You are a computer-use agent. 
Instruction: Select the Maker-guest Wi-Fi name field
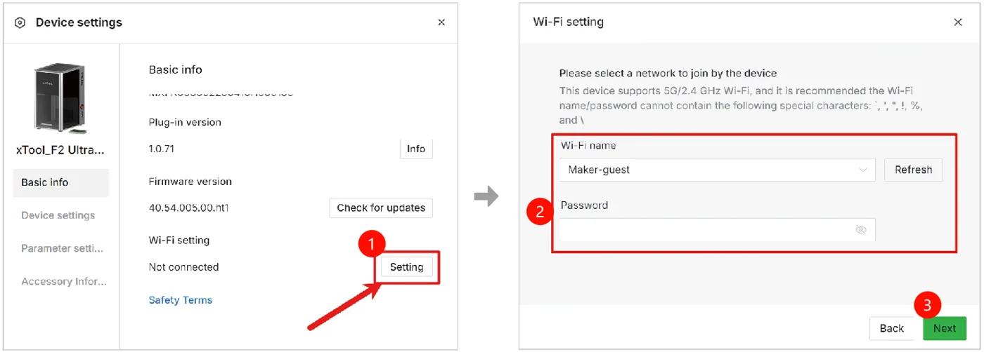[717, 170]
